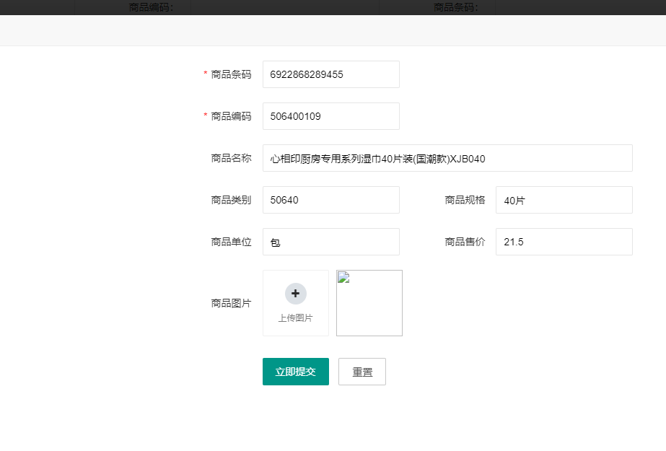The height and width of the screenshot is (451, 666).
Task: Select the 商品名称 product name input
Action: click(x=447, y=158)
